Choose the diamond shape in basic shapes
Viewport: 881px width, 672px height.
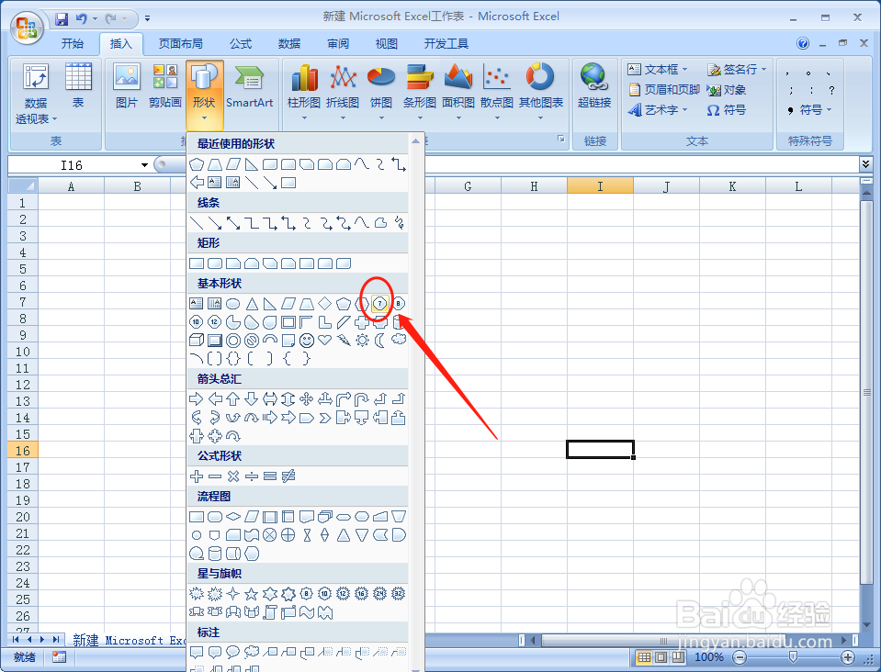[x=325, y=304]
